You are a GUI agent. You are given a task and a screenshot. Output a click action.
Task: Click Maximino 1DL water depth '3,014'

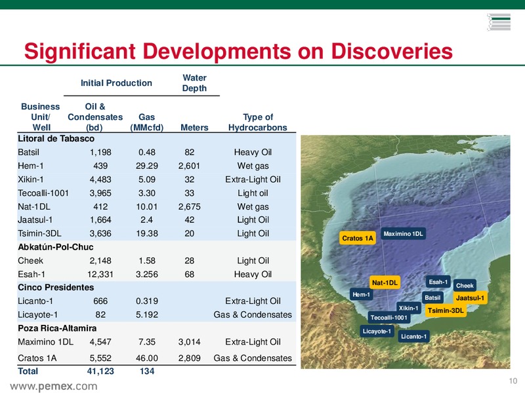pos(189,342)
